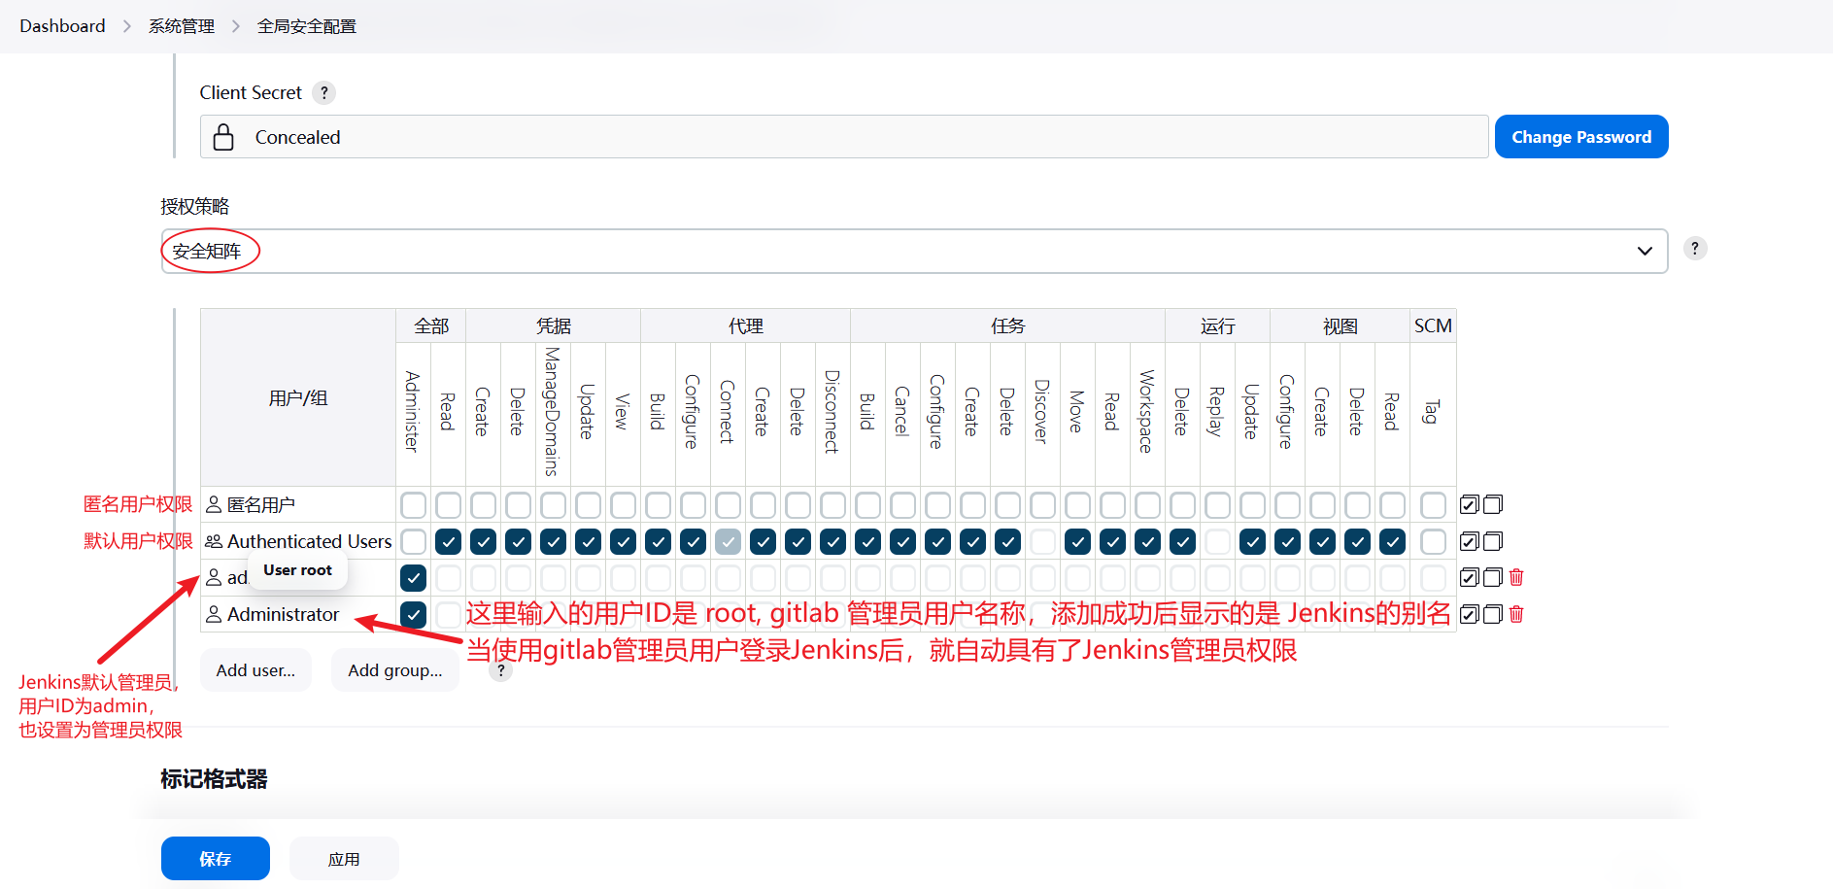This screenshot has width=1833, height=889.
Task: Click the 任务 group header
Action: [1008, 326]
